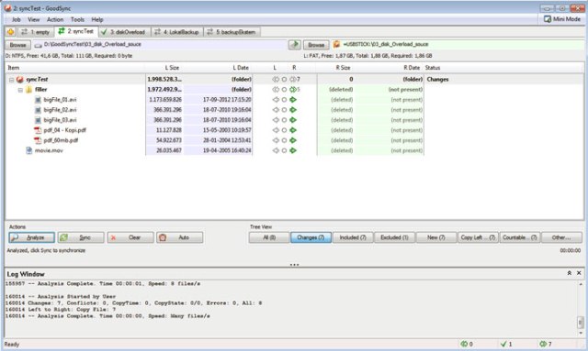Close the Log Window with X
Image resolution: width=588 pixels, height=351 pixels.
[579, 273]
